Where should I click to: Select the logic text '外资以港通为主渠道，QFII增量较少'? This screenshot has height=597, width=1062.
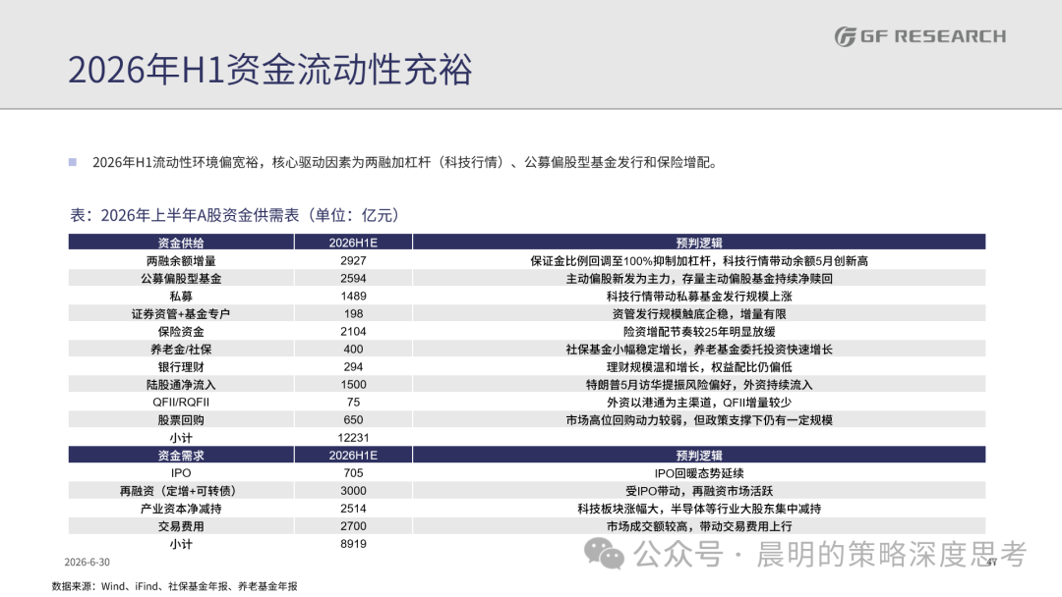[699, 403]
